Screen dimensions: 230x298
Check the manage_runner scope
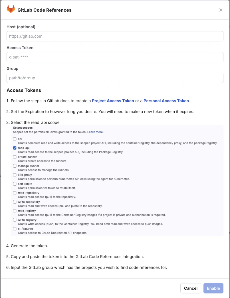15,166
